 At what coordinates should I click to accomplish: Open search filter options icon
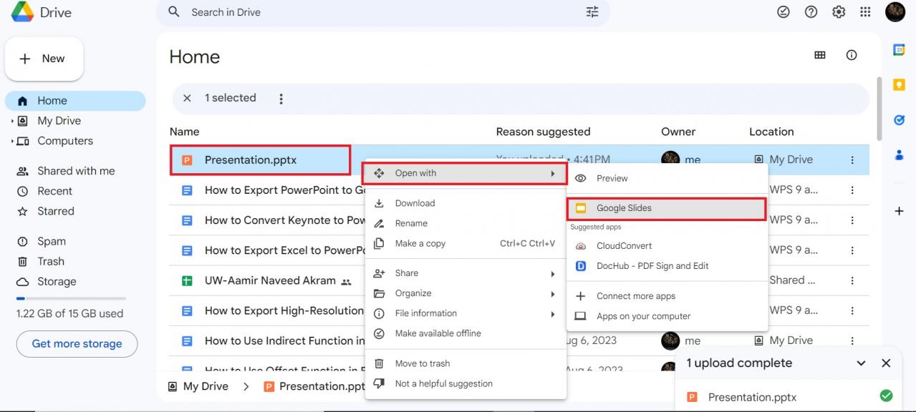592,12
